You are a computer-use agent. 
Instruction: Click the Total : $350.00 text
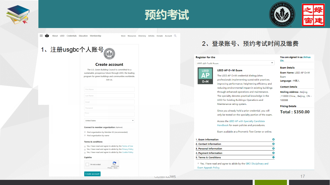click(x=295, y=112)
